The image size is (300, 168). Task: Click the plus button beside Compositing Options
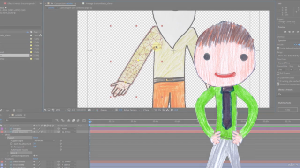34,156
